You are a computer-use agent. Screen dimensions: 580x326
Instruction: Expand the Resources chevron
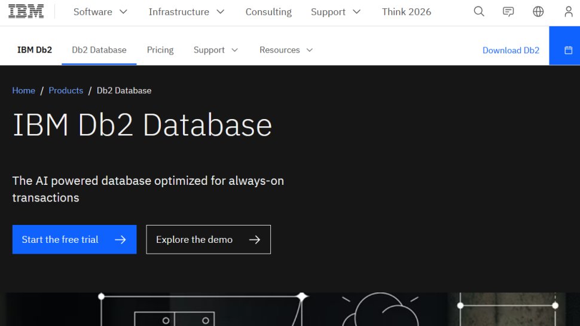click(x=310, y=50)
